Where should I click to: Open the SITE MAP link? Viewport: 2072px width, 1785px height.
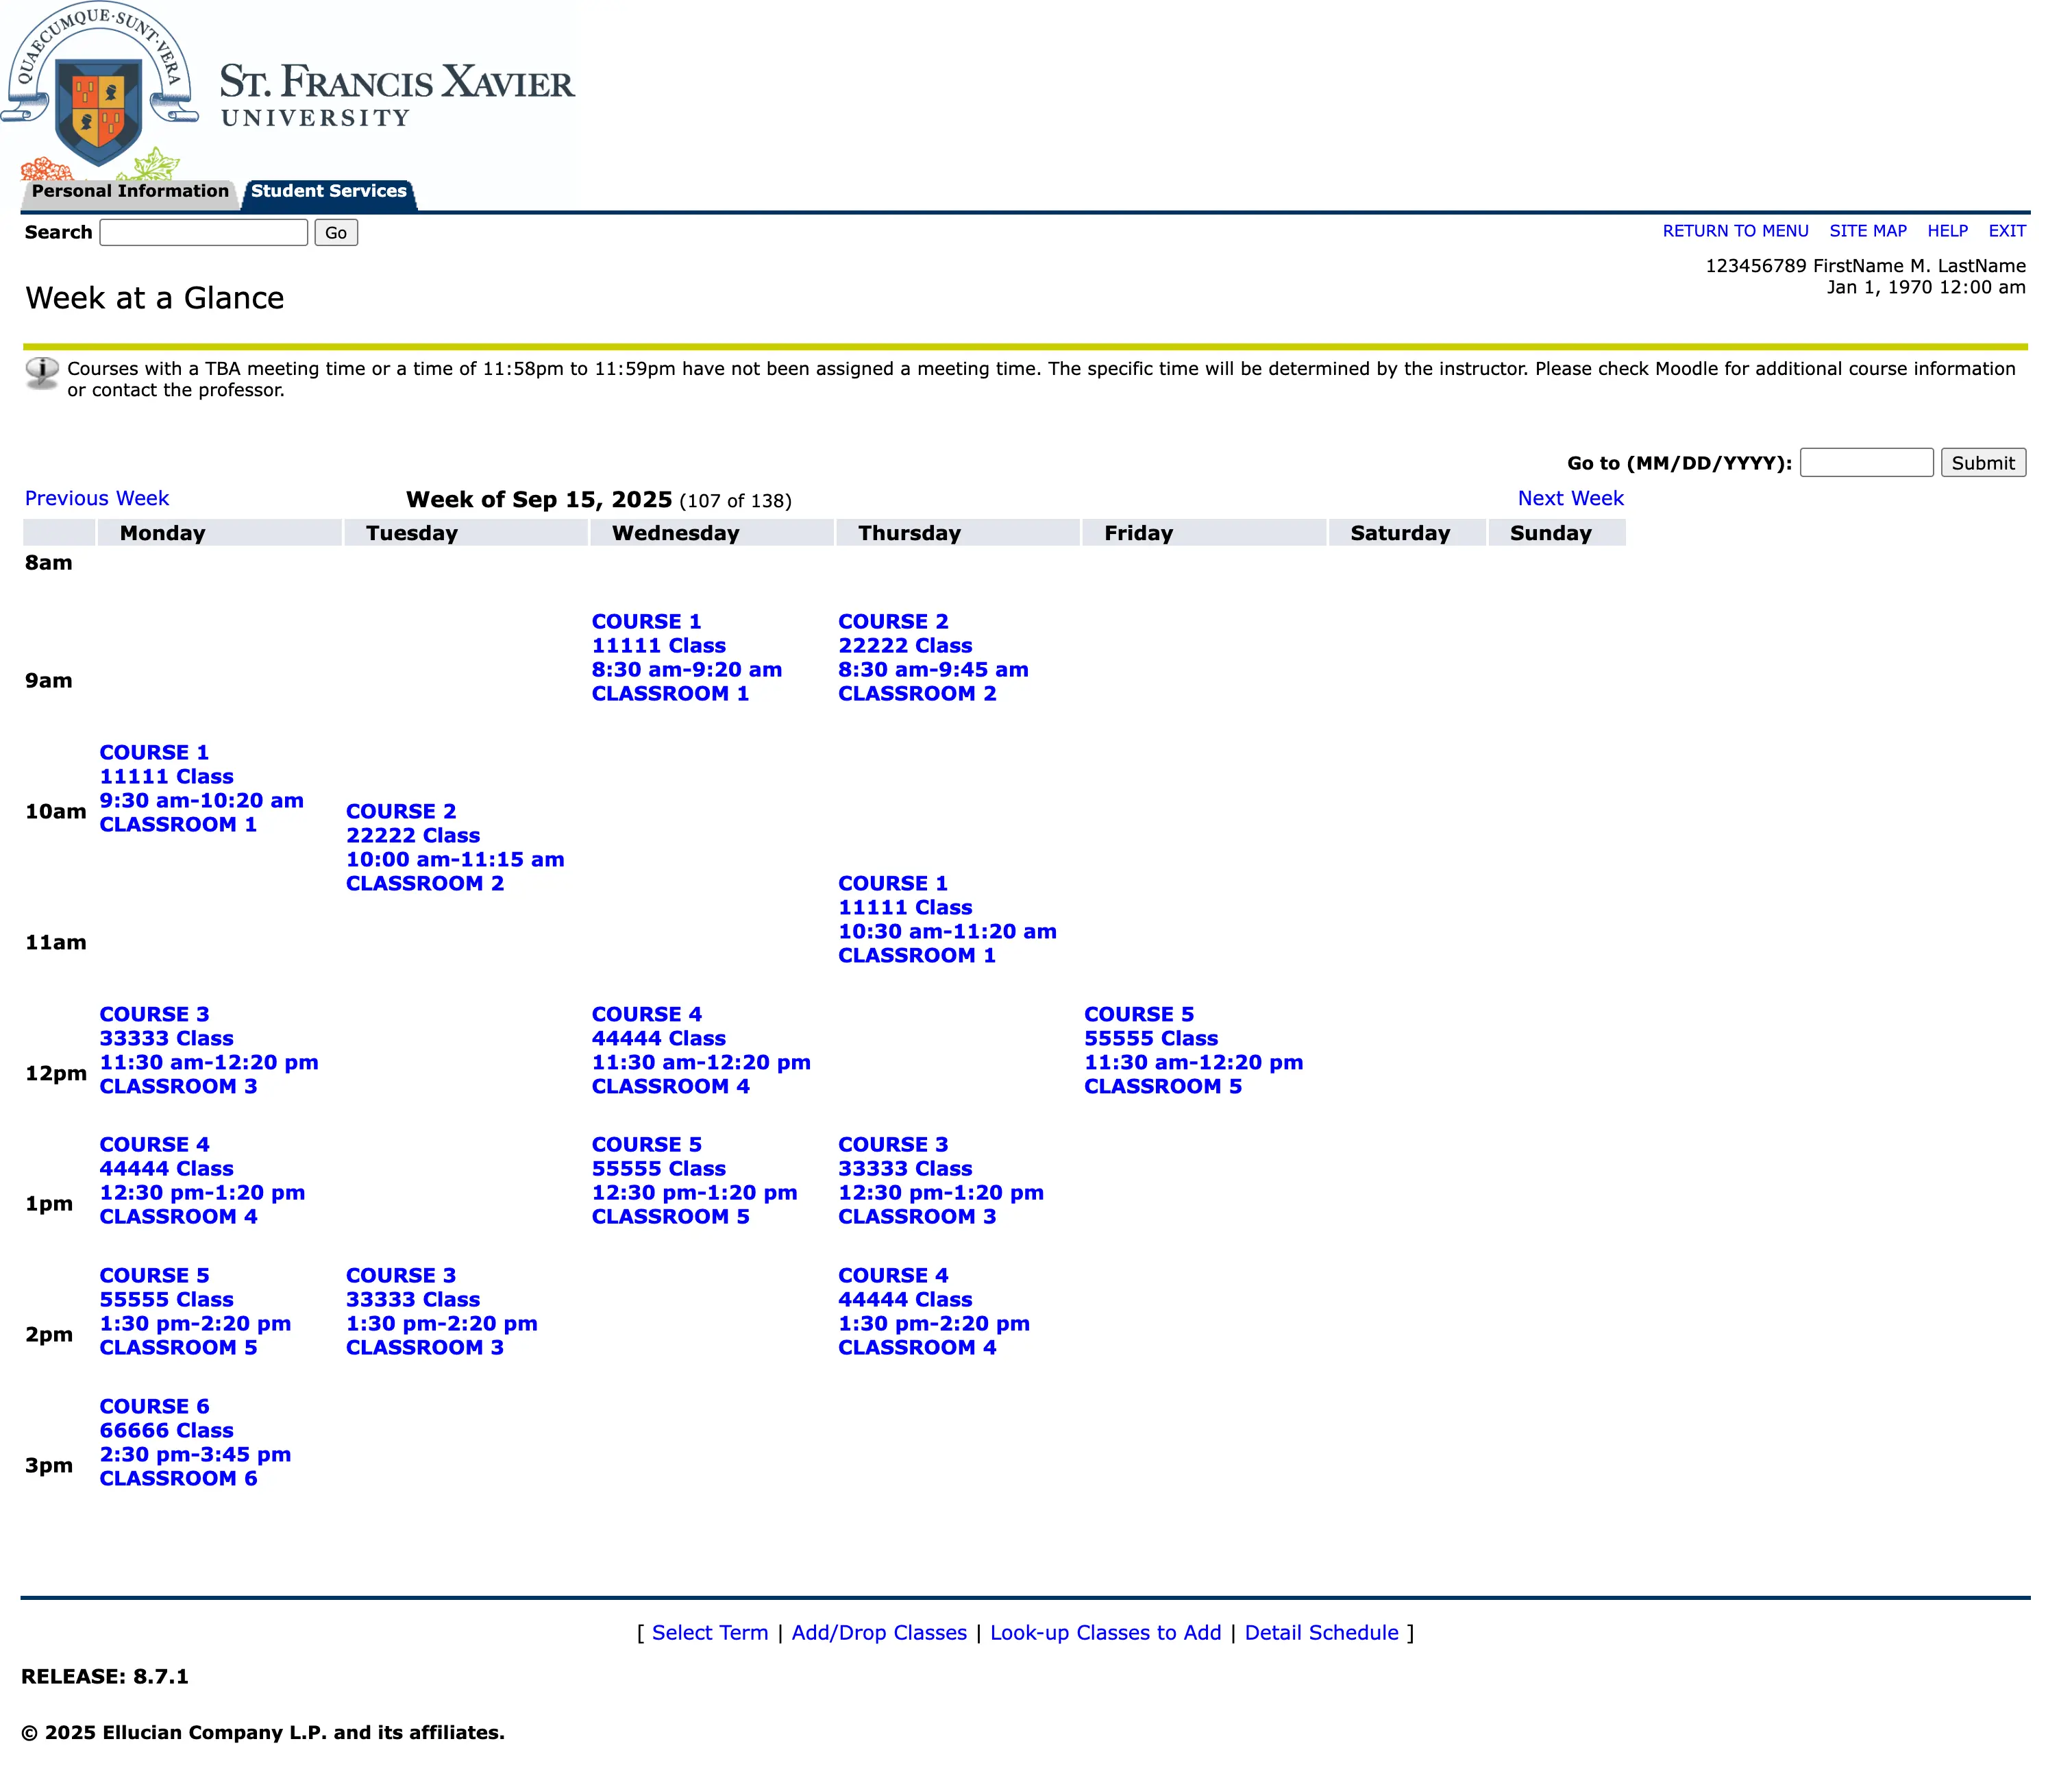(x=1867, y=231)
